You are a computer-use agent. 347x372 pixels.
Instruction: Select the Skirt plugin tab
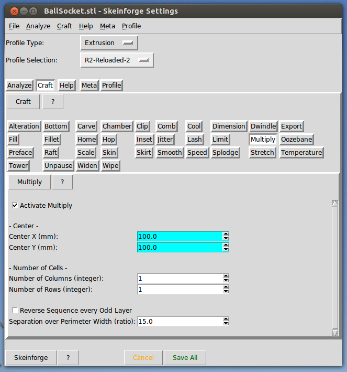point(144,152)
